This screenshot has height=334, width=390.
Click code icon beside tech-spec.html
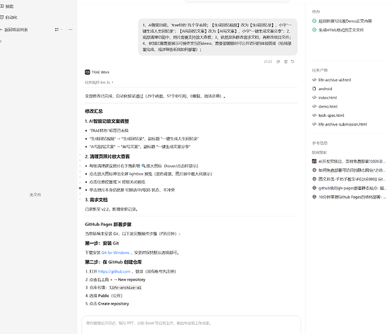315,116
